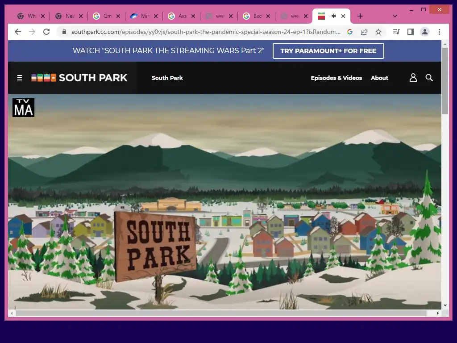
Task: Open media control playlist icon
Action: click(x=396, y=32)
